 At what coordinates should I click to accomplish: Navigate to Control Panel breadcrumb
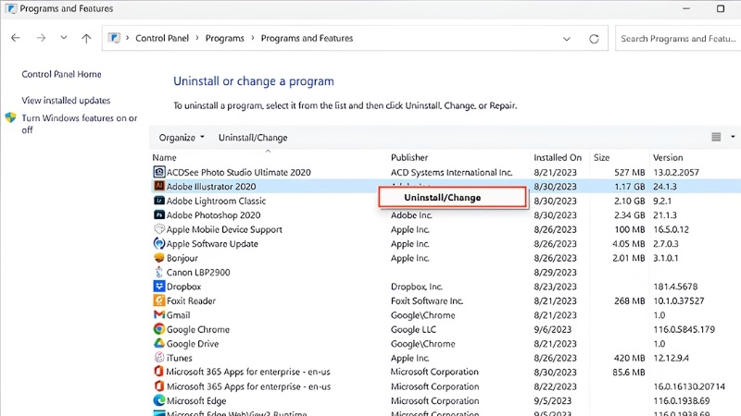(x=161, y=38)
